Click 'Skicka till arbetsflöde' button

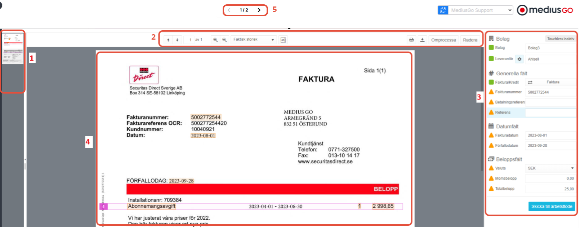[552, 207]
